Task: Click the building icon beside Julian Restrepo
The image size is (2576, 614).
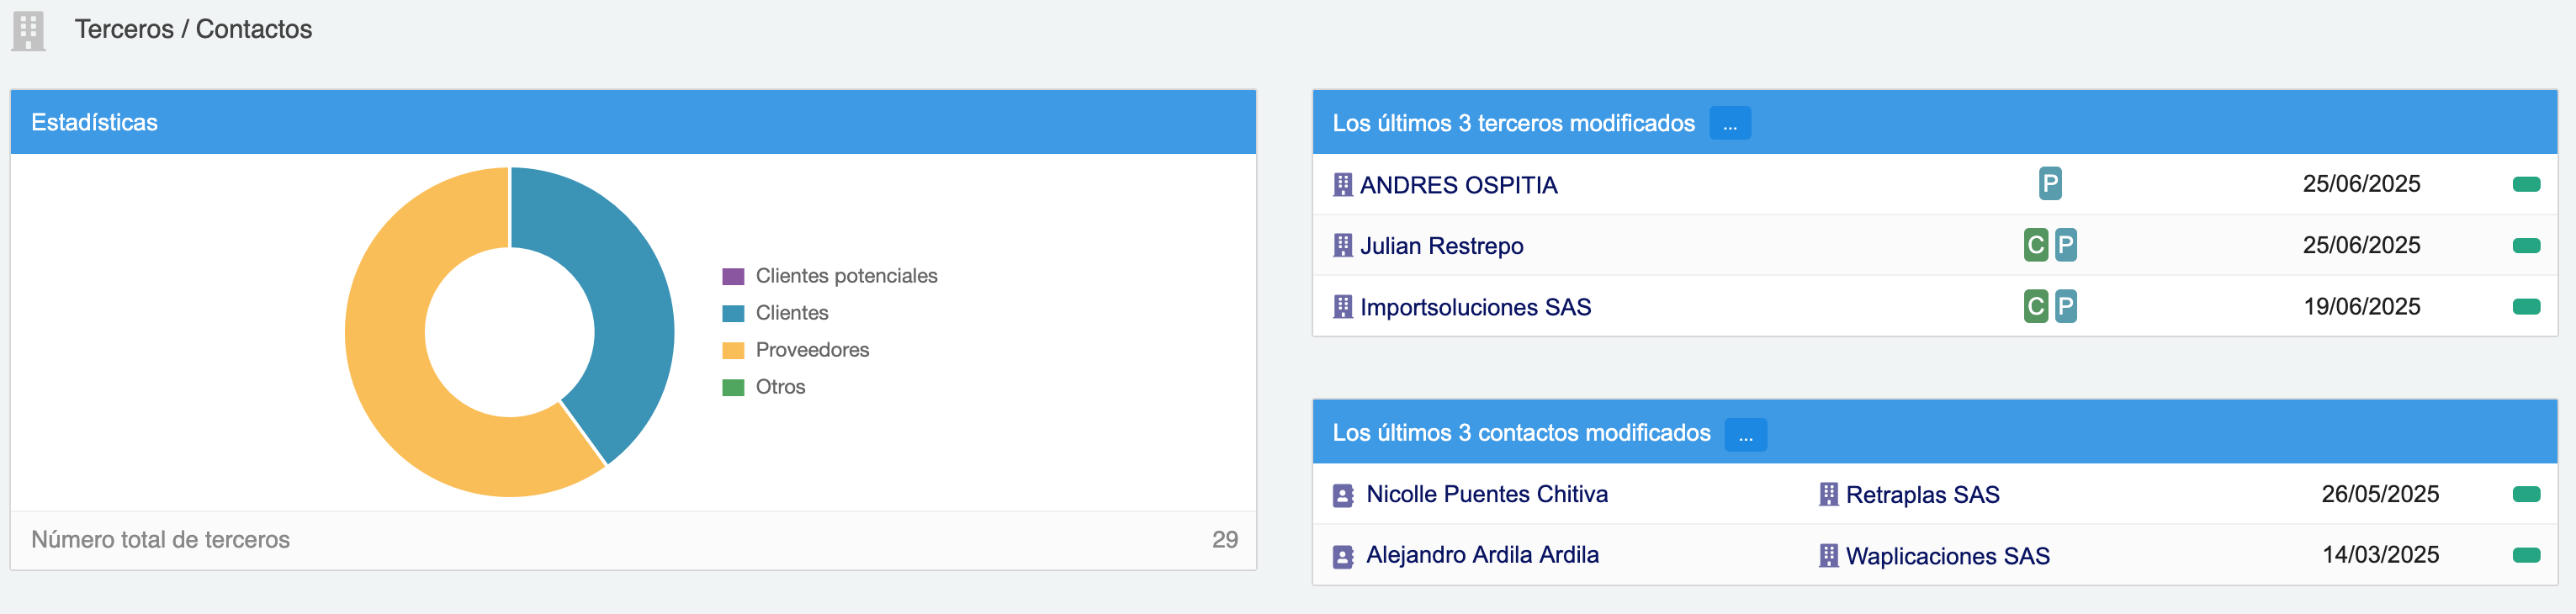Action: (1342, 246)
